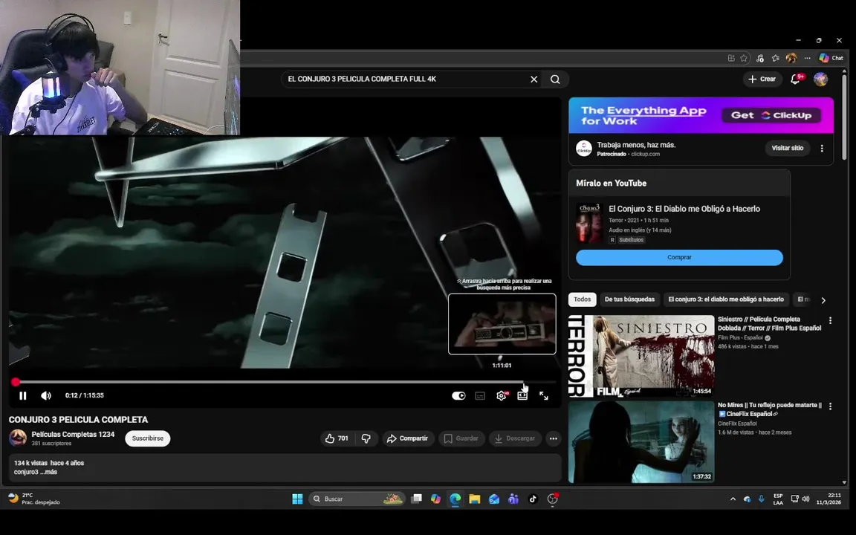
Task: Open the Edge profile avatar
Action: (x=791, y=58)
